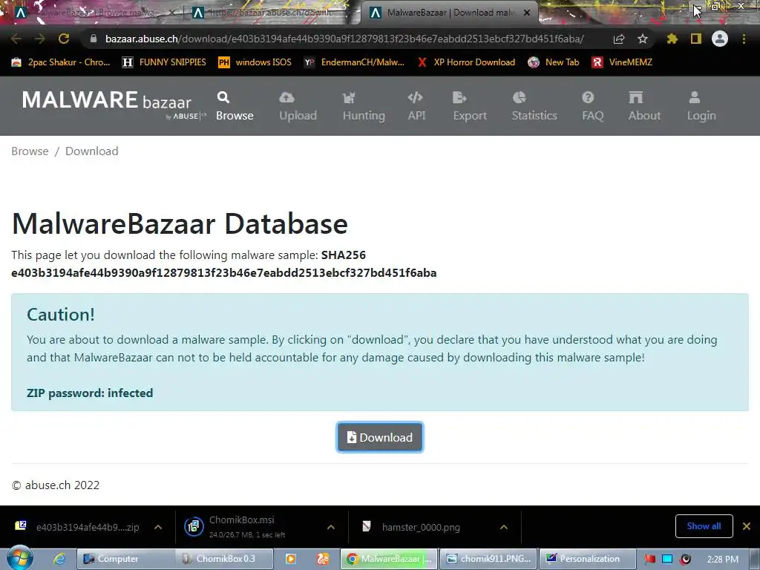Click the browser forward arrow
The image size is (760, 570).
click(40, 39)
